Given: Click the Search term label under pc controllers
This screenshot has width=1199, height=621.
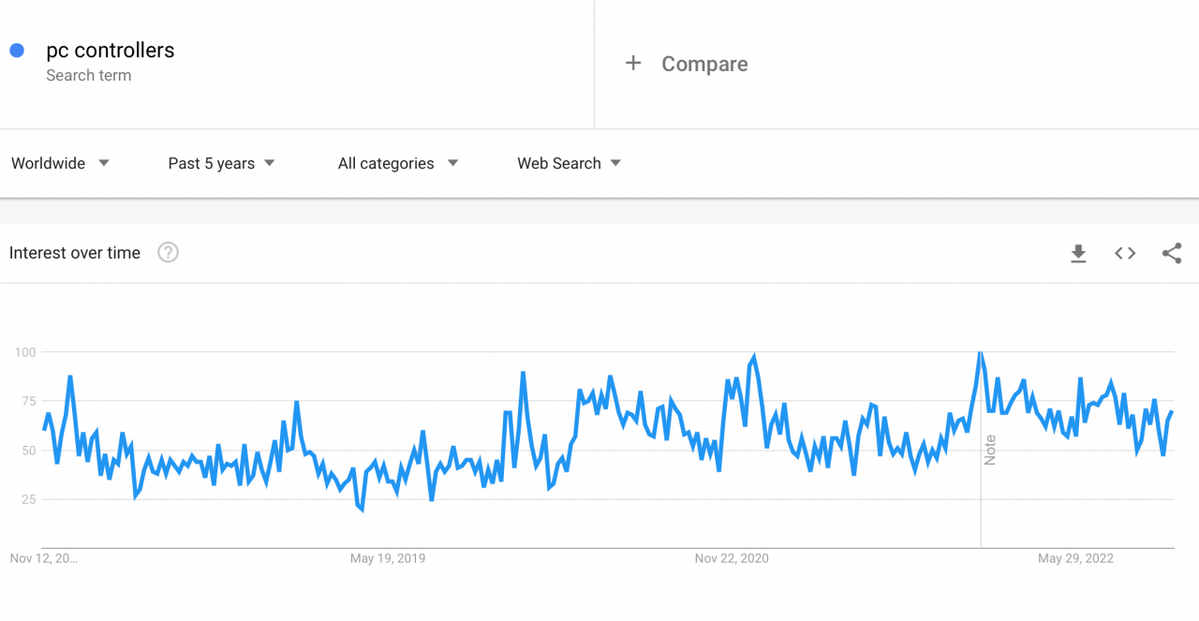Looking at the screenshot, I should (x=89, y=75).
